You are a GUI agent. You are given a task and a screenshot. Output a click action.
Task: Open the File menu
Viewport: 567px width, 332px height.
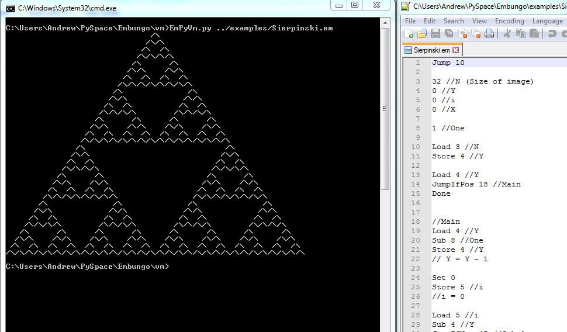pos(410,21)
